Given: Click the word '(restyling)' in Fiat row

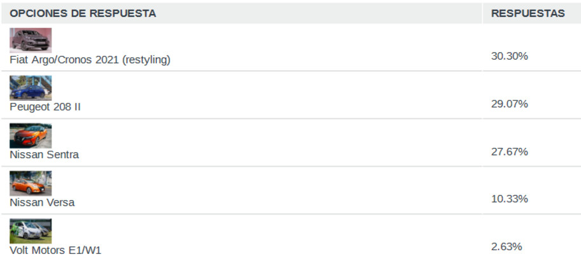Looking at the screenshot, I should coord(147,60).
